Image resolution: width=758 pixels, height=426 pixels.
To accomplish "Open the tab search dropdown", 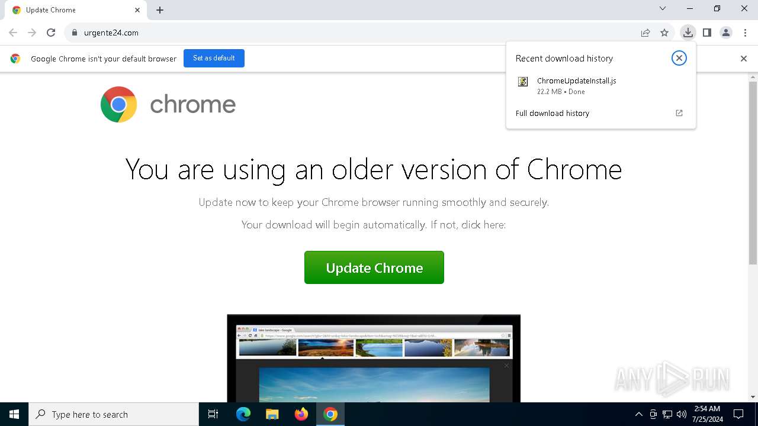I will click(x=663, y=8).
